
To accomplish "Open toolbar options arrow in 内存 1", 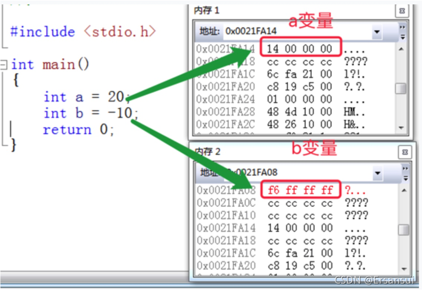I will (403, 37).
